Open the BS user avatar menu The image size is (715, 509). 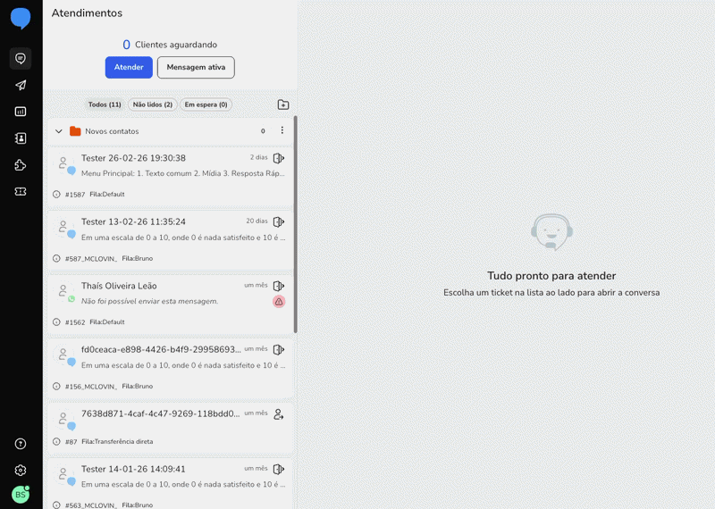tap(21, 495)
